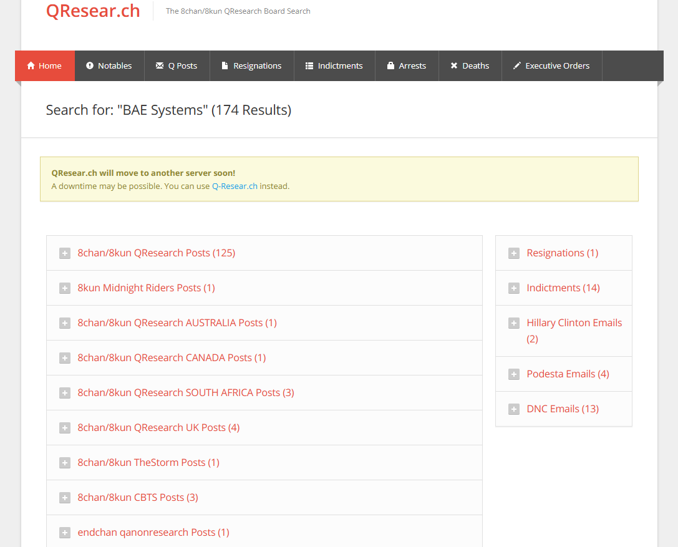The image size is (678, 547).
Task: Open Resignations (1) sidebar link
Action: coord(563,253)
